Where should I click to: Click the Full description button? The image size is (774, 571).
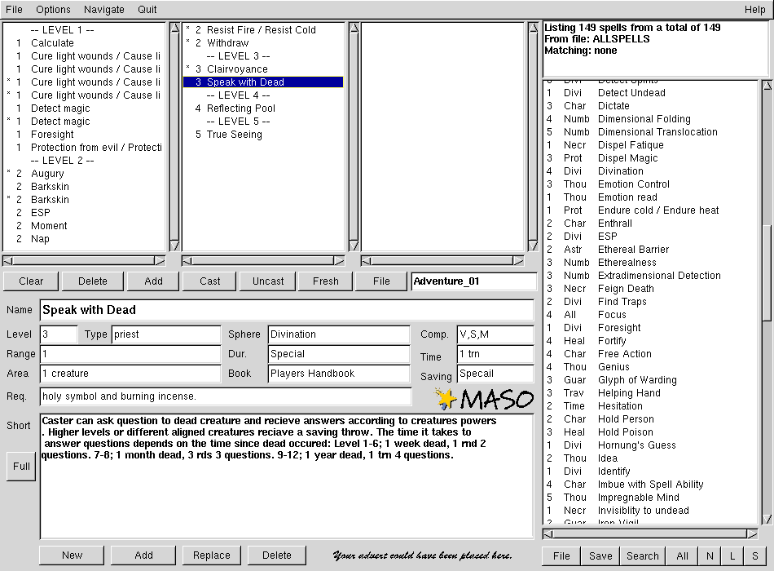21,467
